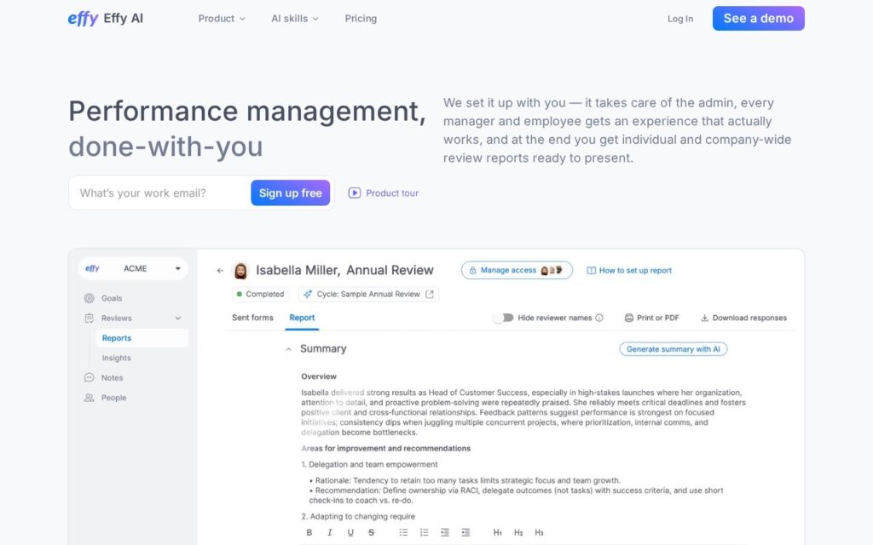Apply Heading 2 style
The width and height of the screenshot is (873, 545).
pyautogui.click(x=518, y=533)
